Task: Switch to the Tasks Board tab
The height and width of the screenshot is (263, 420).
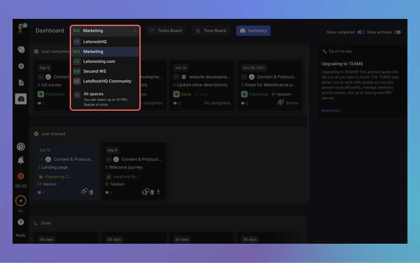Action: (x=166, y=31)
